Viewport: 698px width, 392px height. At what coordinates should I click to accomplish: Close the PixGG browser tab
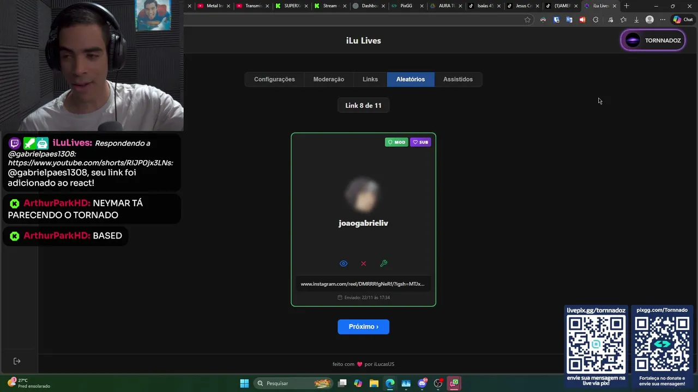(422, 6)
